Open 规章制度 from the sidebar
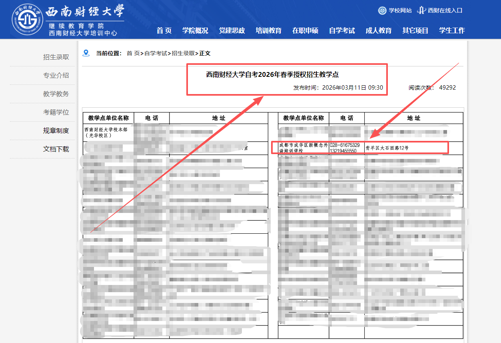Screen dimensions: 501x343 pos(56,131)
